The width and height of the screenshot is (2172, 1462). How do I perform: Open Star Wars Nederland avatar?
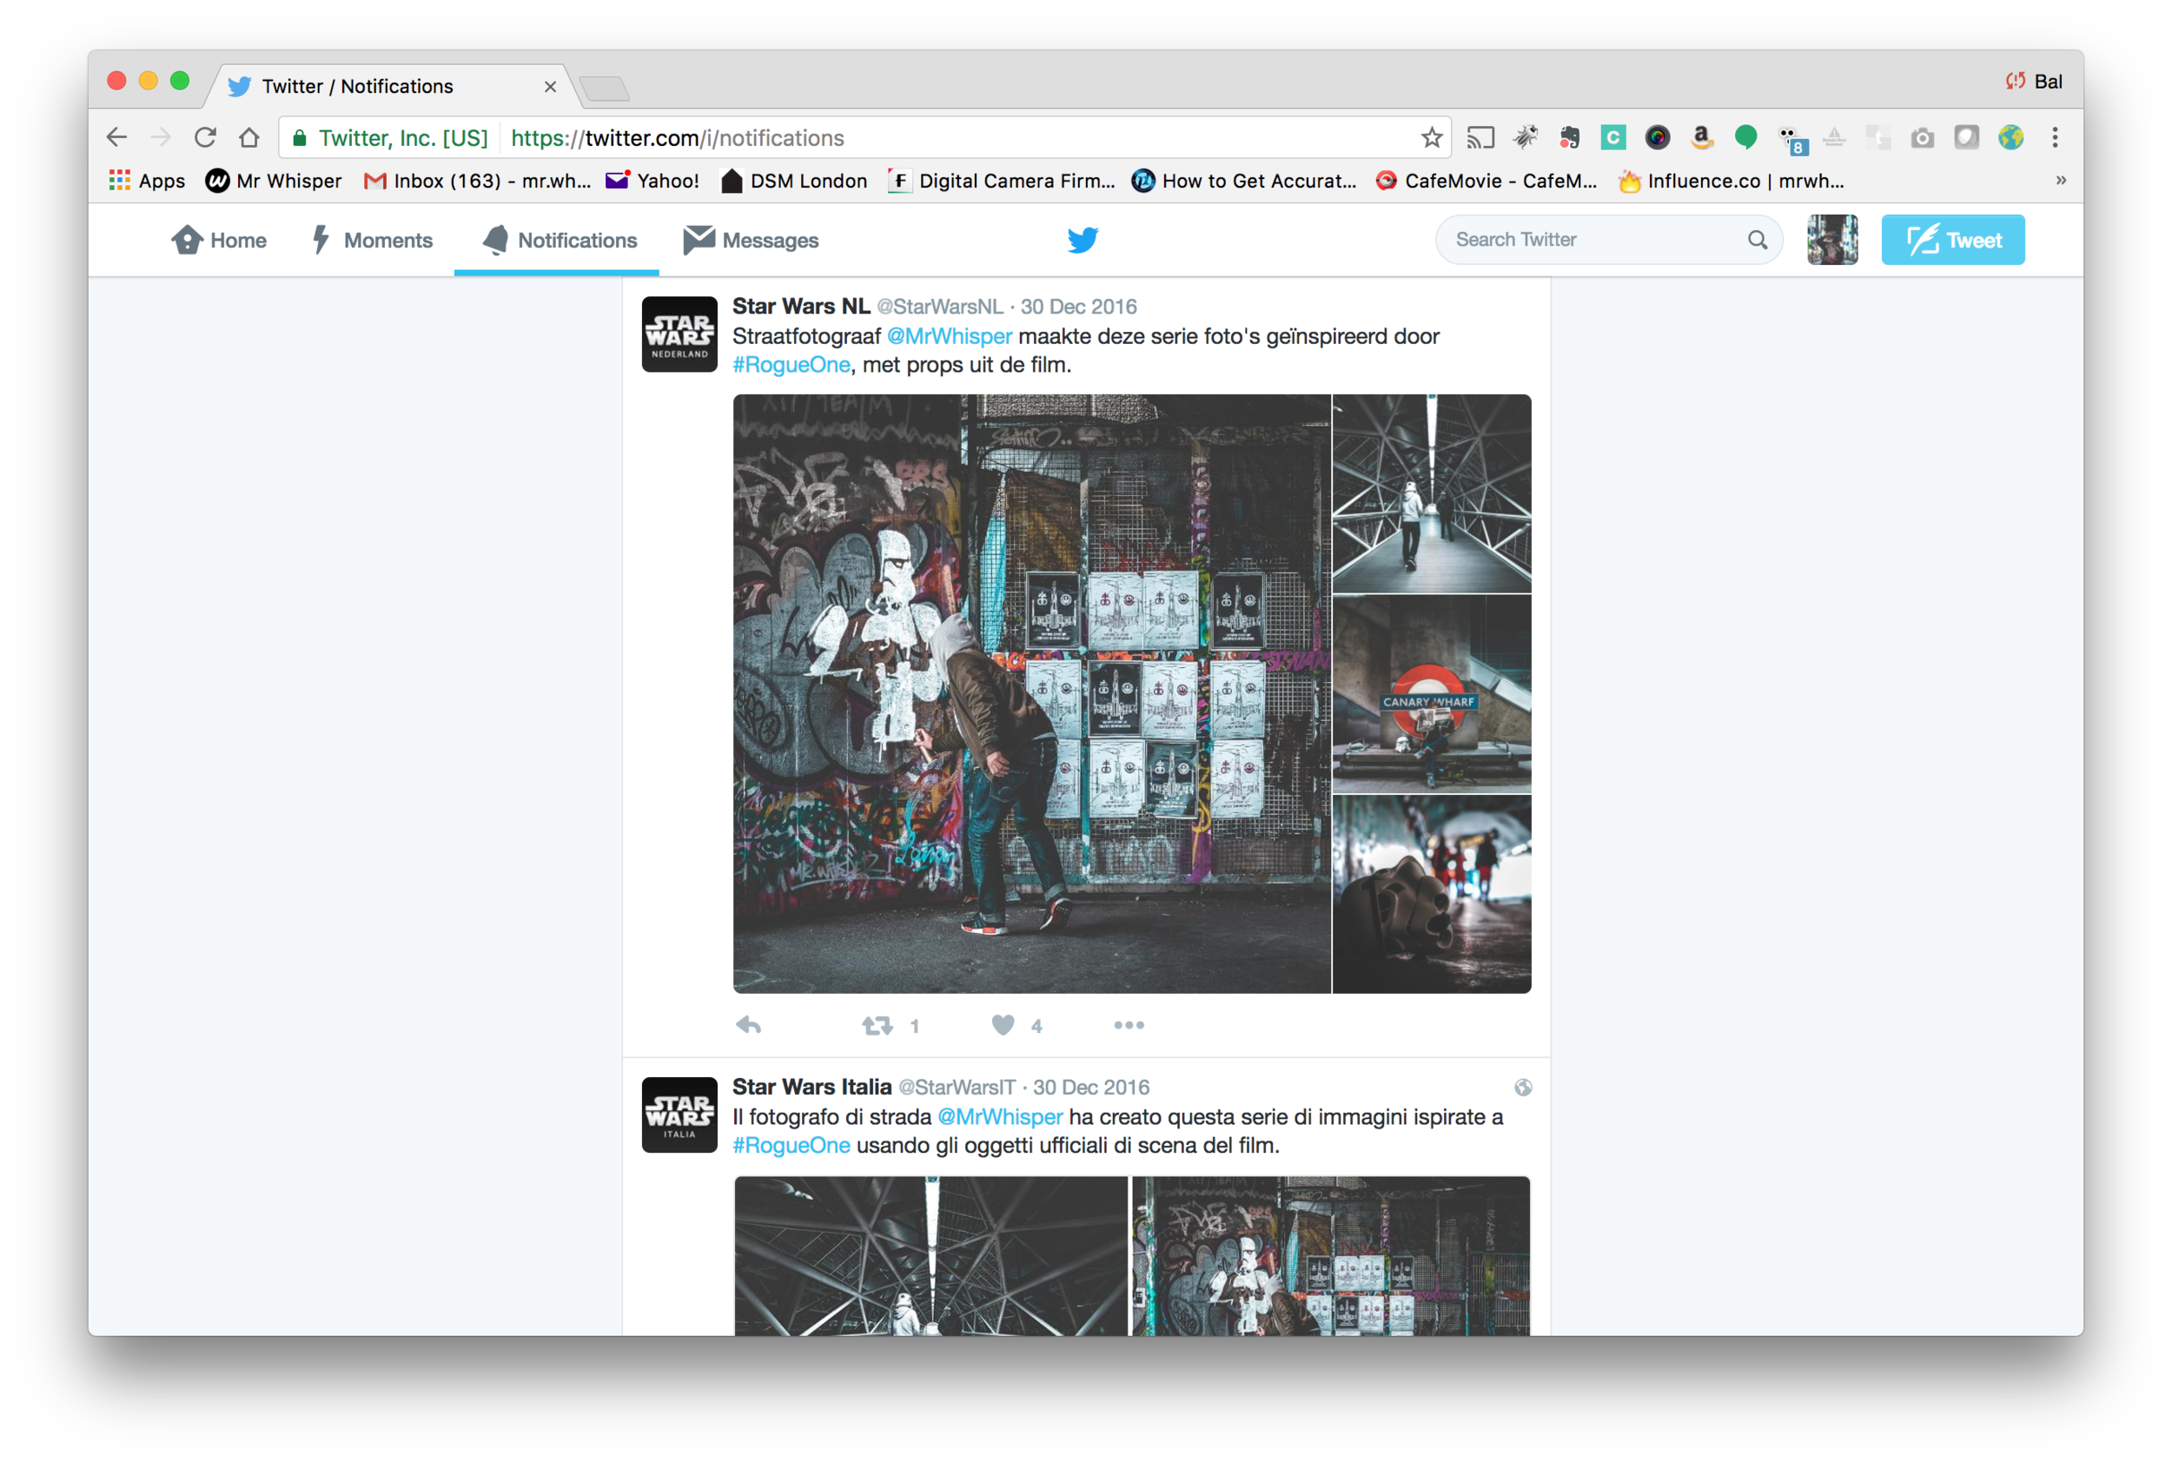[680, 334]
